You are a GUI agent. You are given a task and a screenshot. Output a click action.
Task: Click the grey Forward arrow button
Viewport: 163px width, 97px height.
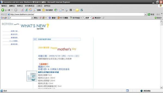tap(16, 10)
